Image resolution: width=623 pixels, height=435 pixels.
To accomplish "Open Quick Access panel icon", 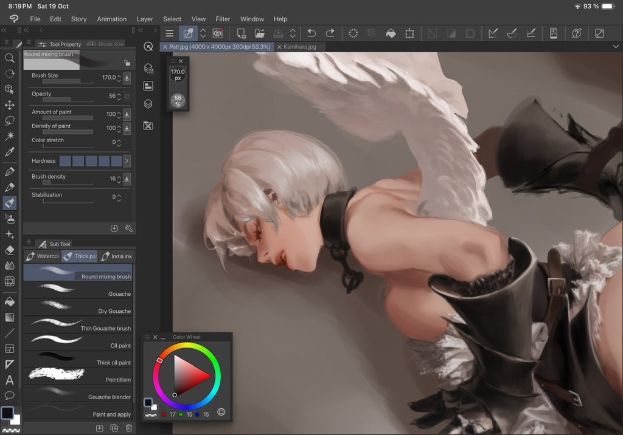I will point(148,46).
